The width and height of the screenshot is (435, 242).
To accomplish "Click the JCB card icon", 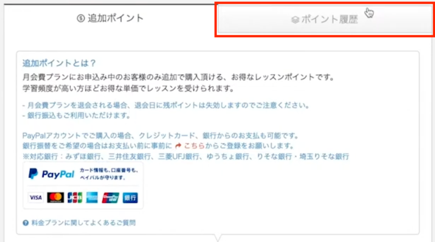I will 75,198.
